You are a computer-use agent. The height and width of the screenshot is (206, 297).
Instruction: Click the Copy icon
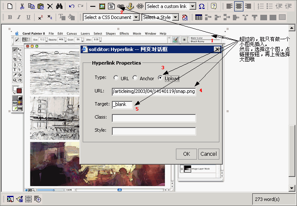click(31, 6)
